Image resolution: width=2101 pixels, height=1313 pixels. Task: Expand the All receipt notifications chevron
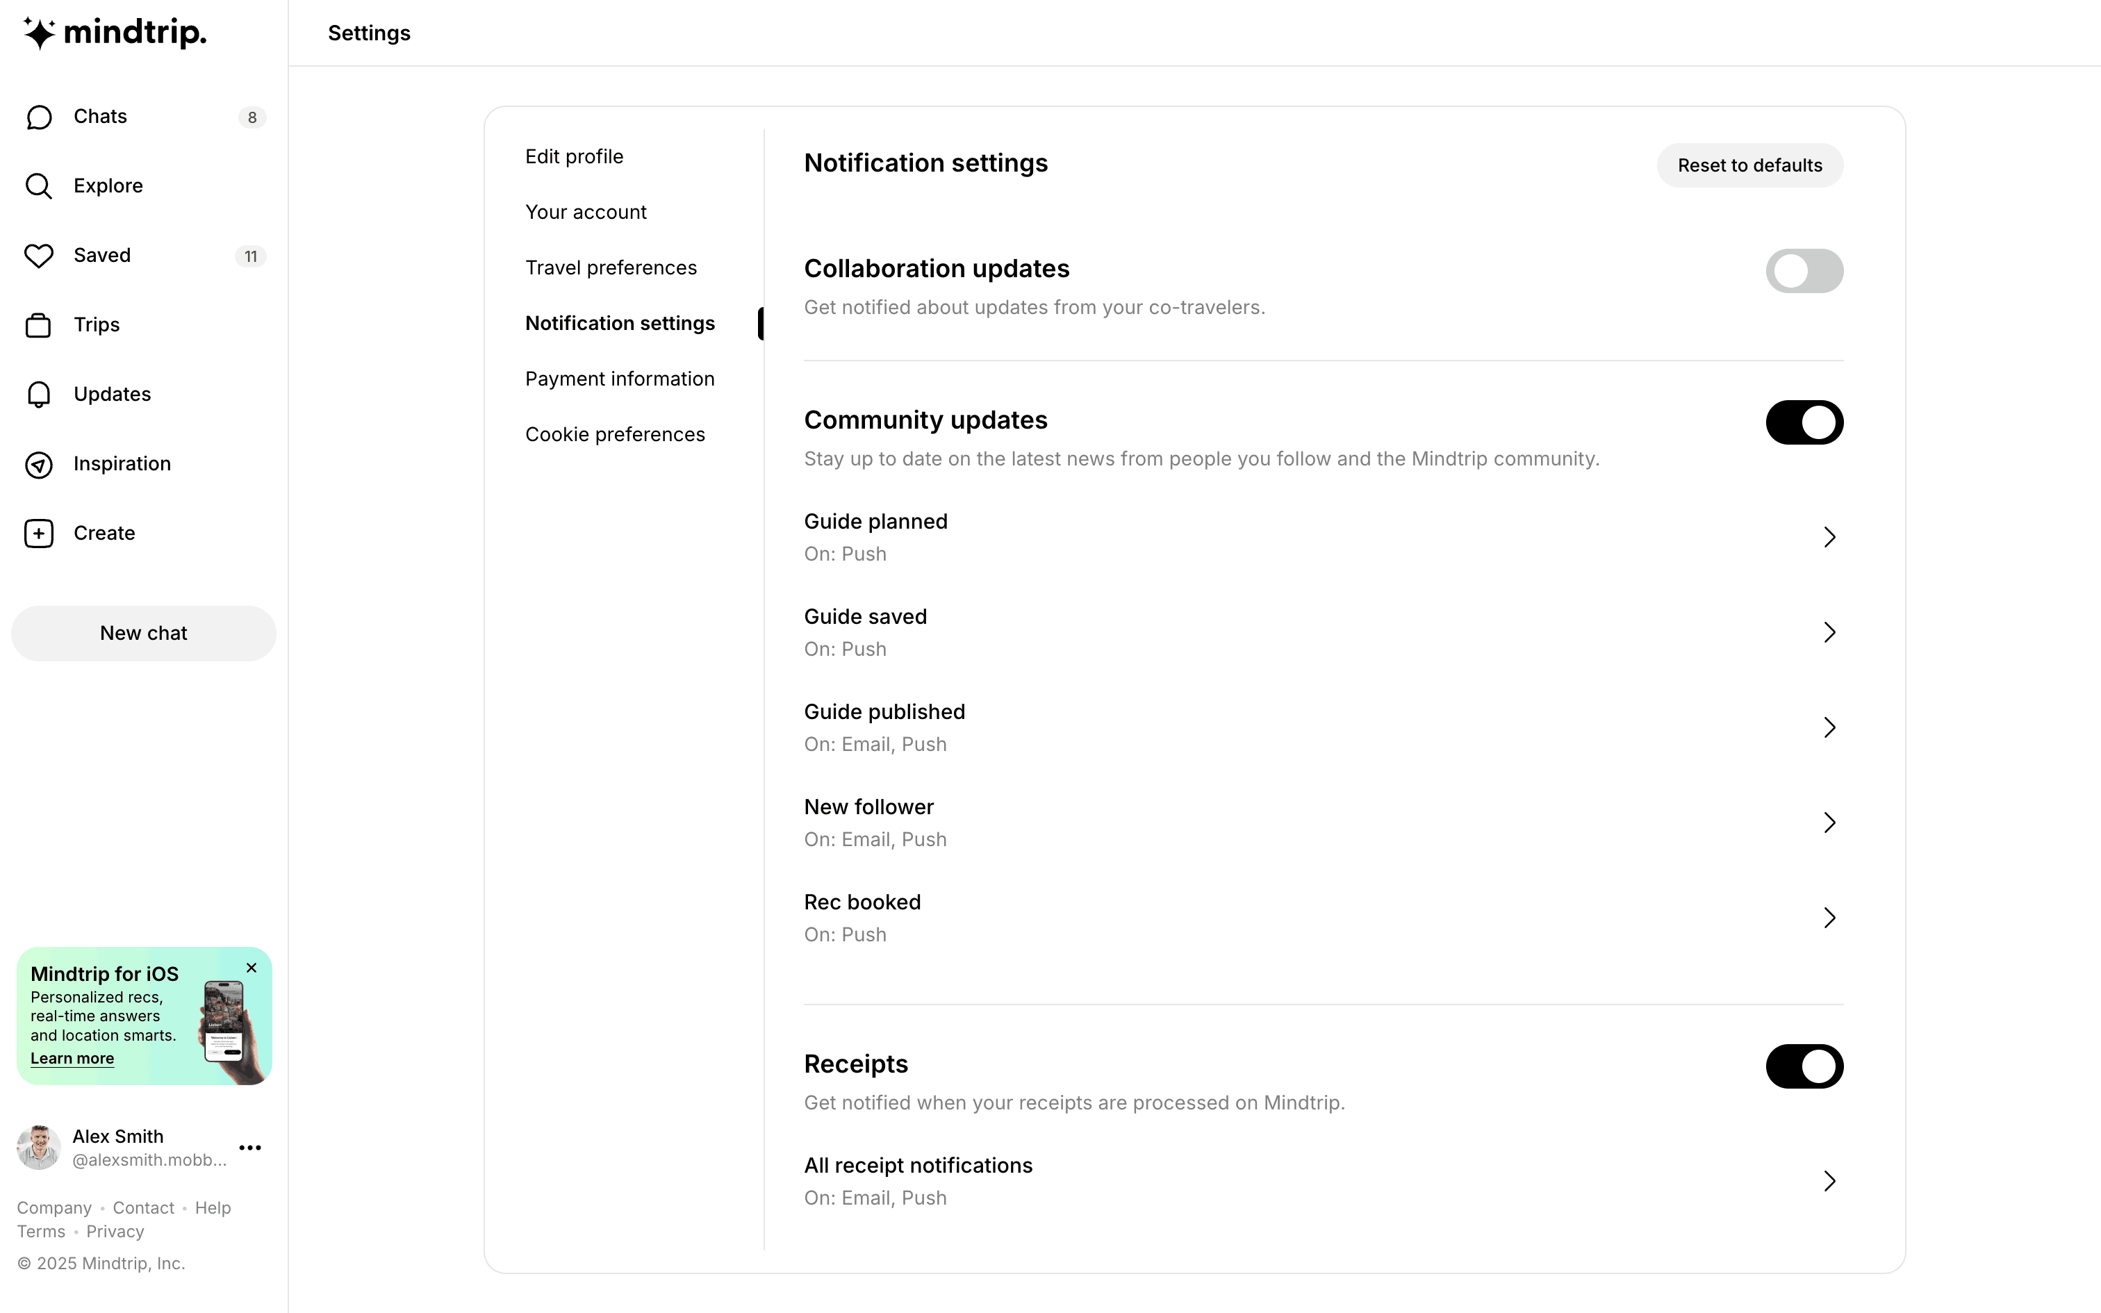click(x=1829, y=1181)
